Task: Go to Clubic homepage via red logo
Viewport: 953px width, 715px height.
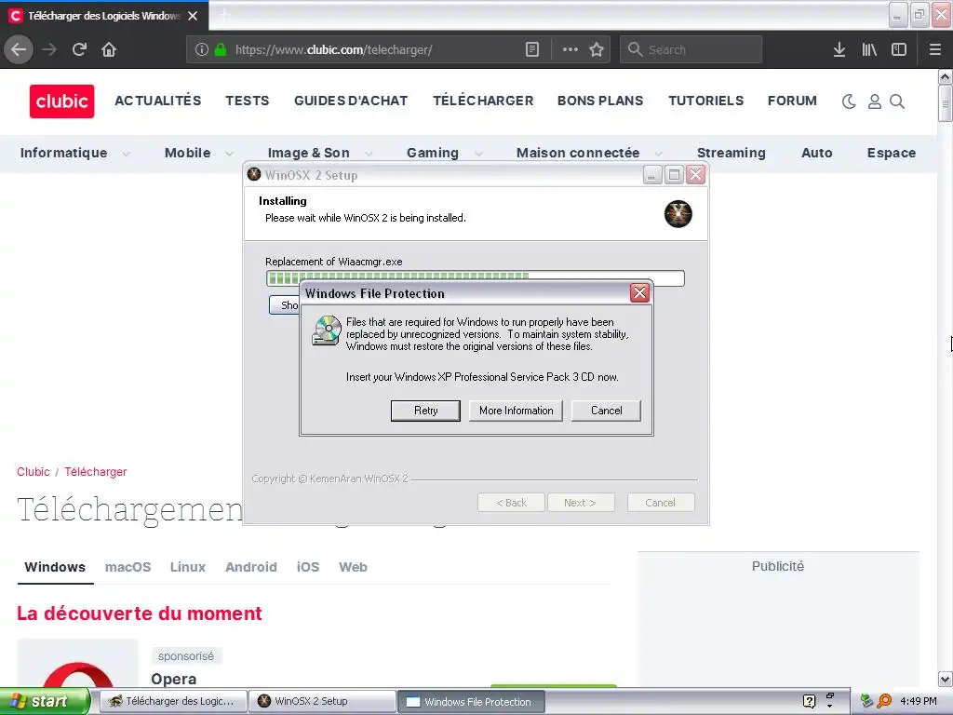Action: [x=62, y=101]
